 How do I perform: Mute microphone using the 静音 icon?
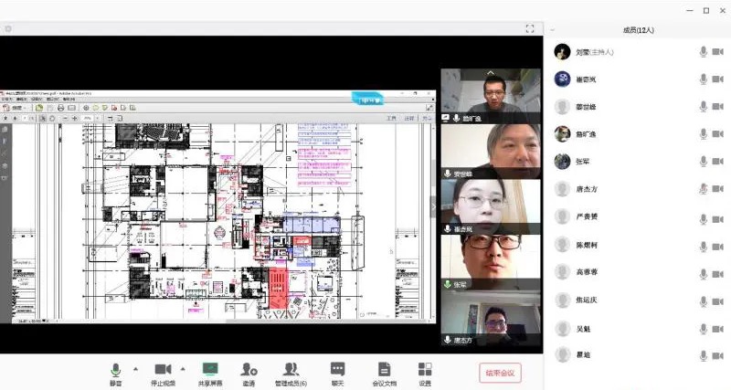[116, 370]
